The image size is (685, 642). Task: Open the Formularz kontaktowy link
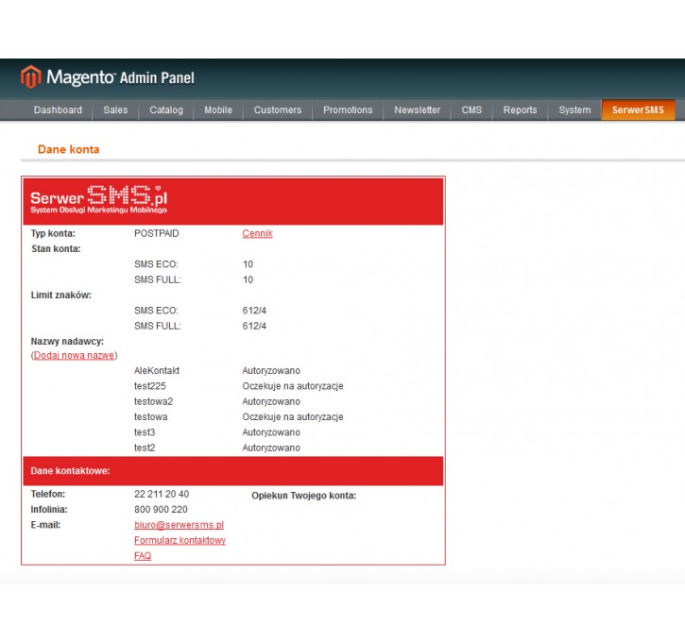[180, 540]
